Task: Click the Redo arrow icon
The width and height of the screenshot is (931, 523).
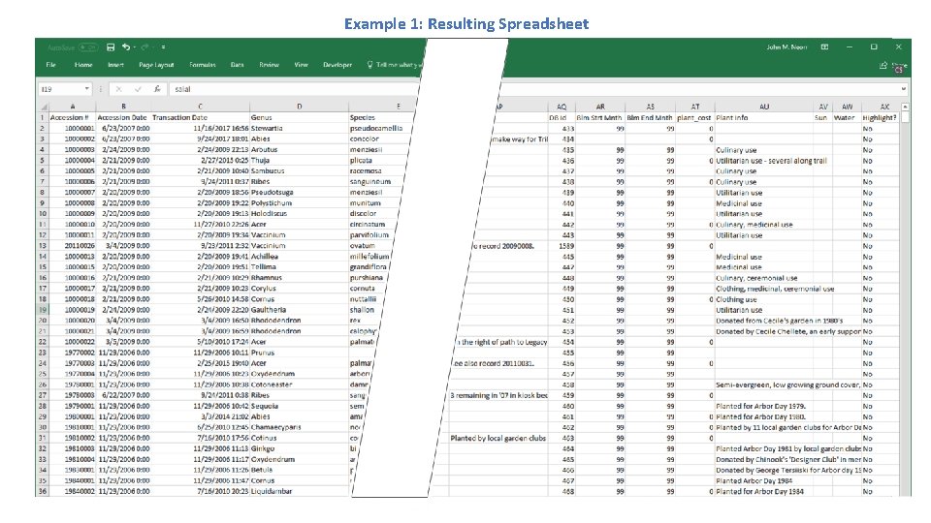Action: pos(144,46)
